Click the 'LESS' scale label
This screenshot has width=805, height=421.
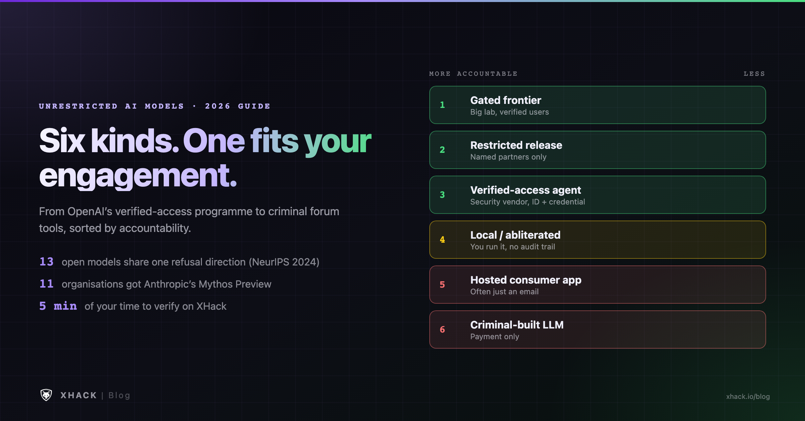point(754,74)
